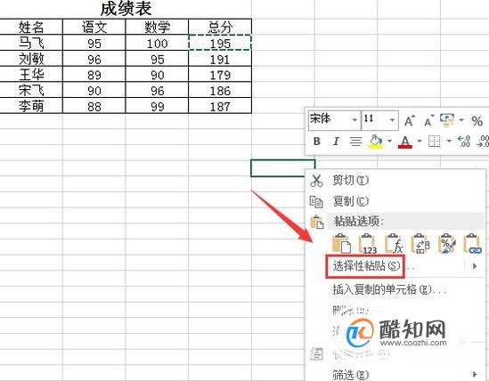
Task: Select the Paste Values 123 icon
Action: (368, 244)
